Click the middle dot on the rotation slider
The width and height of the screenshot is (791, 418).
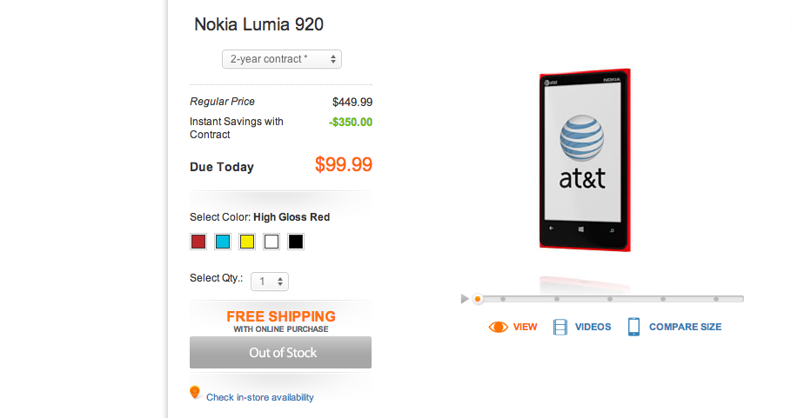(x=609, y=299)
